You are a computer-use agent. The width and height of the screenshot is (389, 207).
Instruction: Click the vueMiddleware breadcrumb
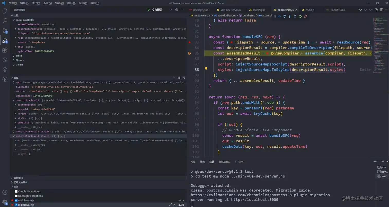(225, 16)
